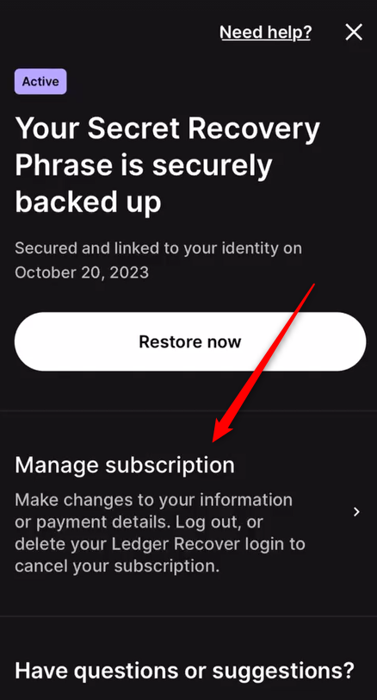Image resolution: width=377 pixels, height=700 pixels.
Task: Close the Ledger Recover screen with X
Action: coord(354,32)
